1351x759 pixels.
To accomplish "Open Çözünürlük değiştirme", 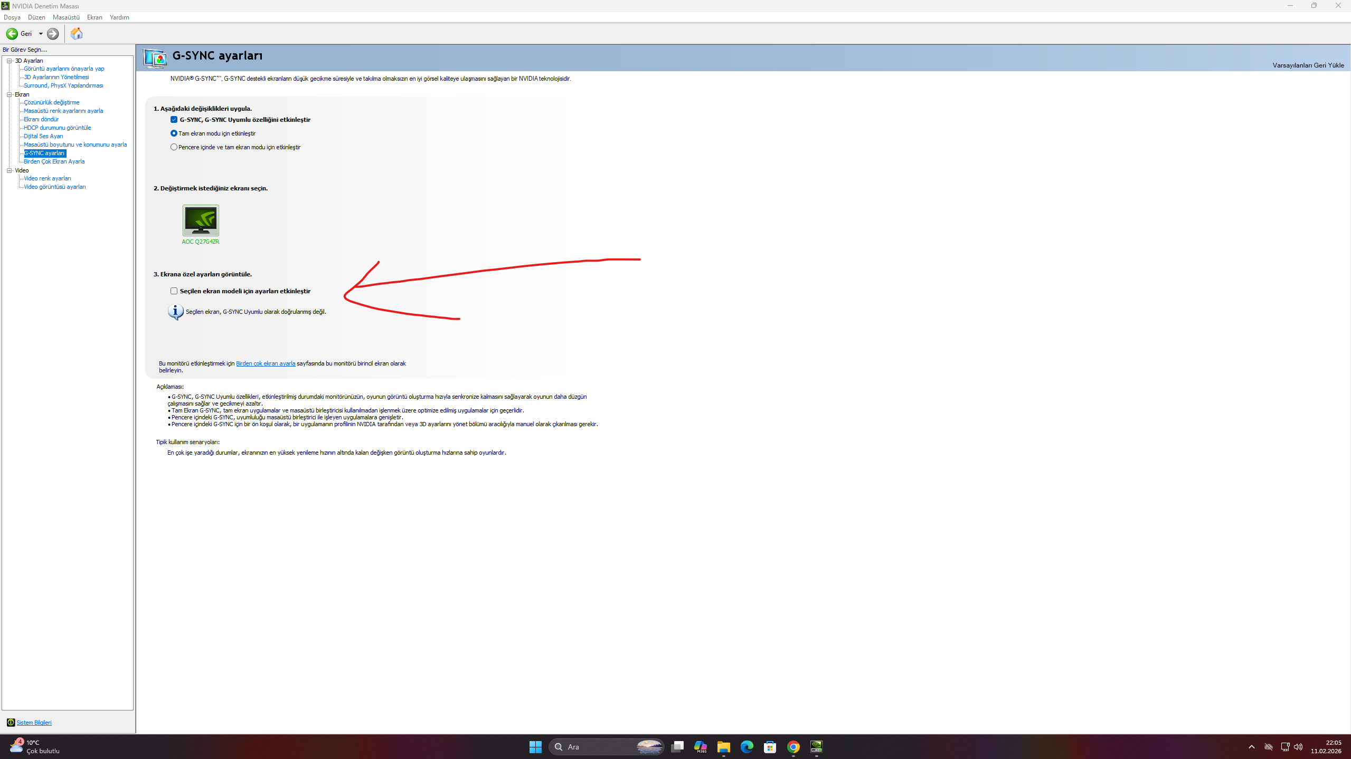I will coord(52,102).
